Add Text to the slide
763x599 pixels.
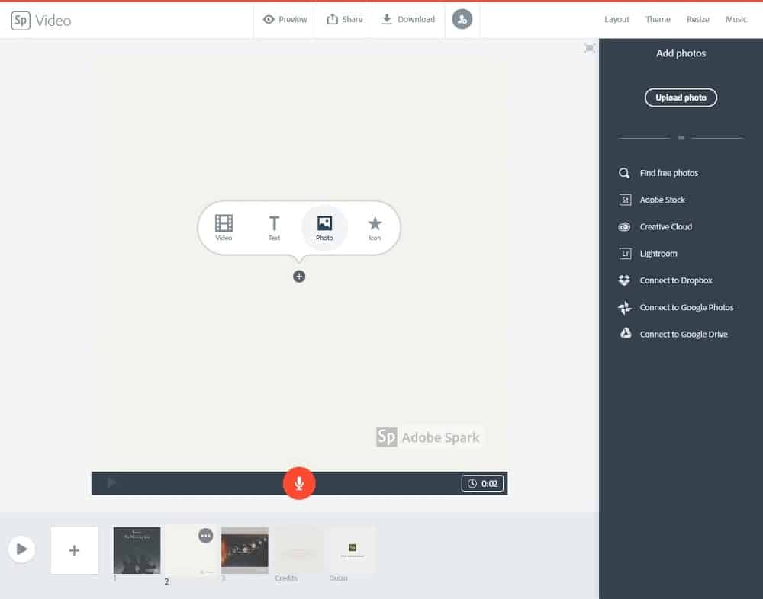click(x=274, y=228)
